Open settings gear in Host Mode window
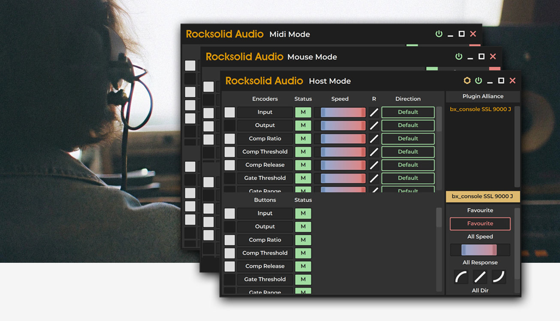The height and width of the screenshot is (321, 560). (x=467, y=80)
